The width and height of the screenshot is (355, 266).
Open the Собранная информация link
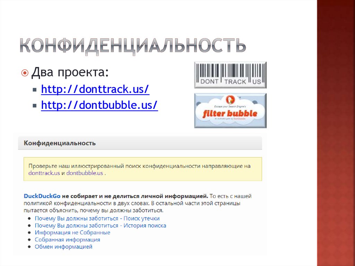pyautogui.click(x=67, y=240)
